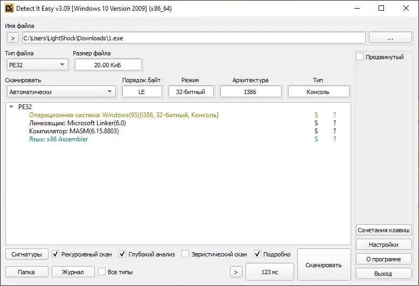Click the '>' button beside 123 мс
The image size is (419, 286).
point(236,272)
